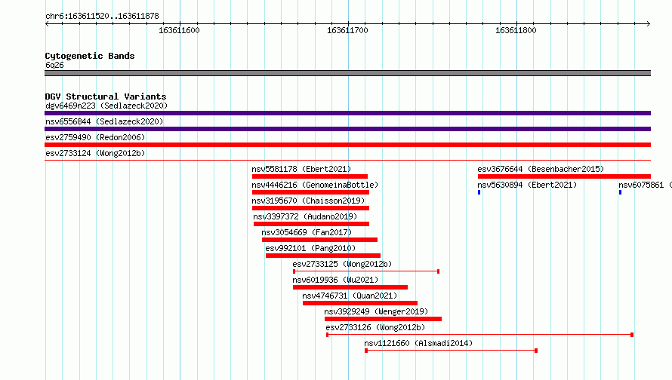Click the right arrowhead of the ruler

click(649, 23)
